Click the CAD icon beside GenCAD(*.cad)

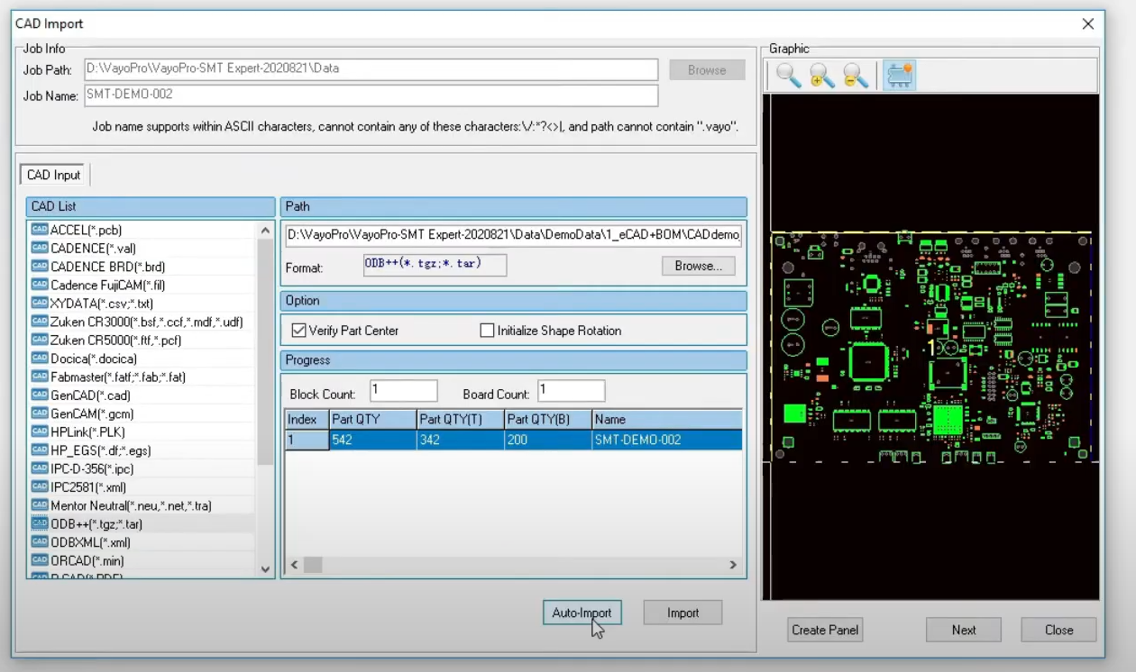[40, 395]
